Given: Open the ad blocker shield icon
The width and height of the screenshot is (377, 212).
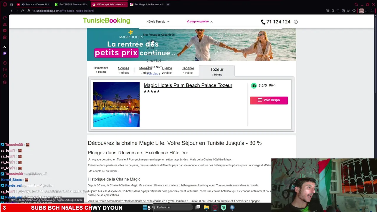Looking at the screenshot, I should (x=343, y=11).
